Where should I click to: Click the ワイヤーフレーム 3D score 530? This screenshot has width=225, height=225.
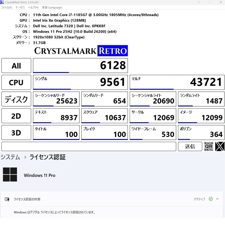tap(153, 132)
